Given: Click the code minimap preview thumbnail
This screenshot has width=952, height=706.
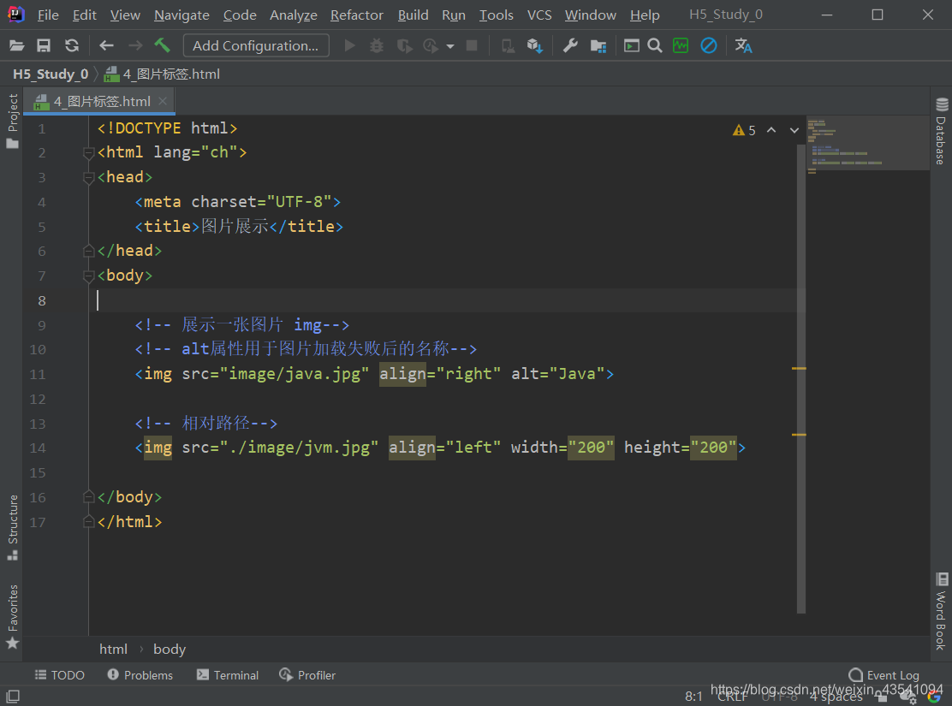Looking at the screenshot, I should coord(867,145).
